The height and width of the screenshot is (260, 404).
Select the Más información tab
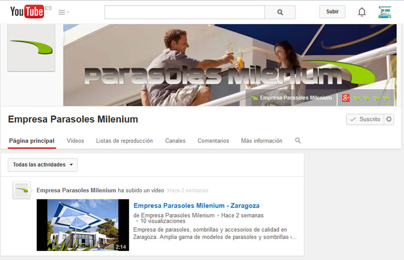click(x=262, y=141)
